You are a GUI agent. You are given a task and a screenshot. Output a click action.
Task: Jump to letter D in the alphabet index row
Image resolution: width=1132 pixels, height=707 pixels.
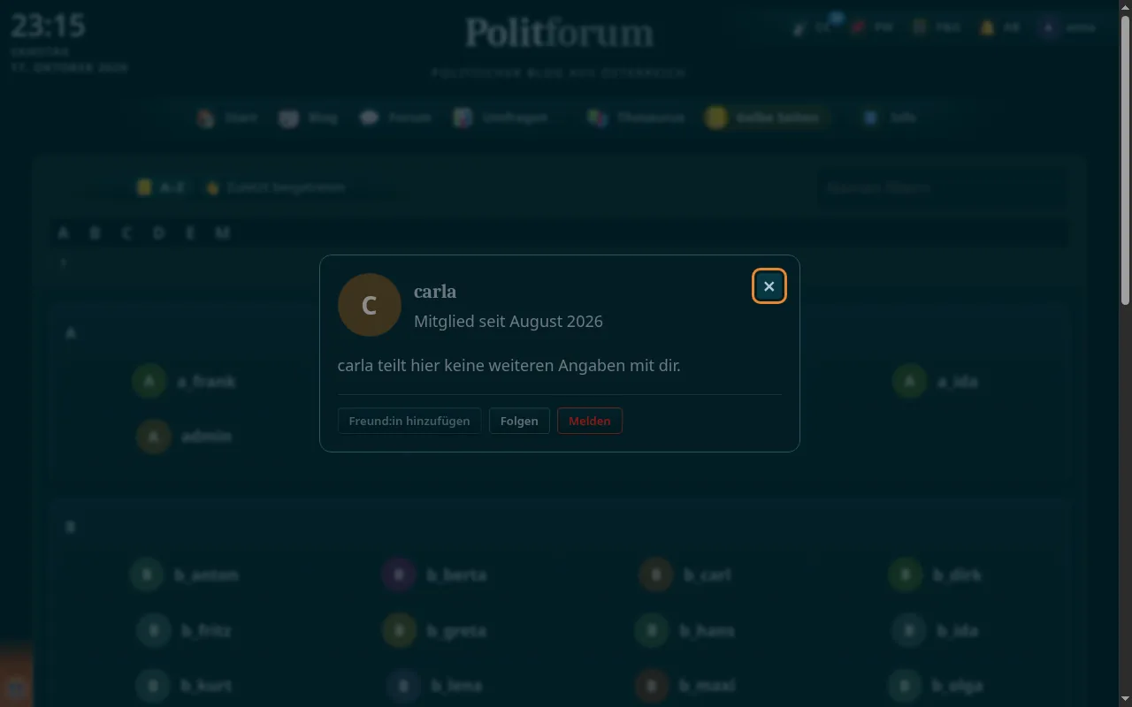point(158,232)
